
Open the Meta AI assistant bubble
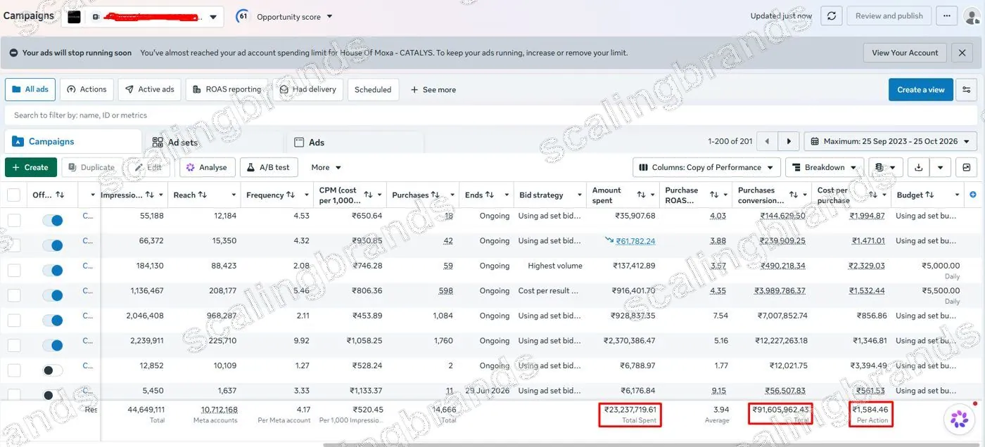point(959,420)
